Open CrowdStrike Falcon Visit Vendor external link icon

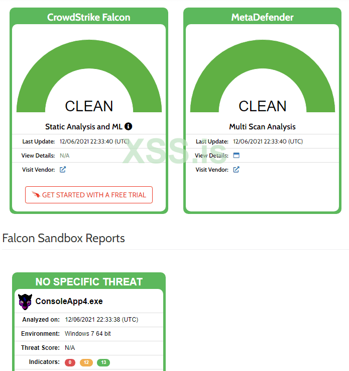[x=63, y=170]
